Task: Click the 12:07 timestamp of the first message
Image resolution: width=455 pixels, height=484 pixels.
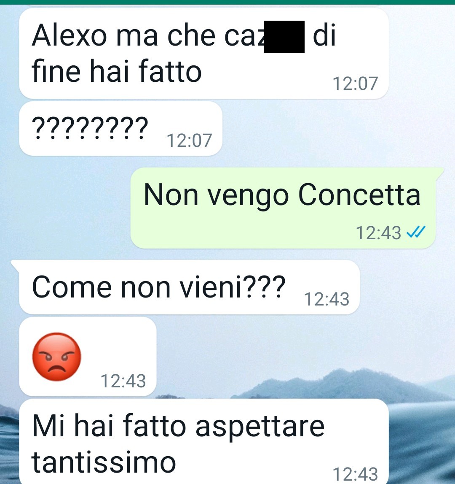Action: [x=355, y=84]
